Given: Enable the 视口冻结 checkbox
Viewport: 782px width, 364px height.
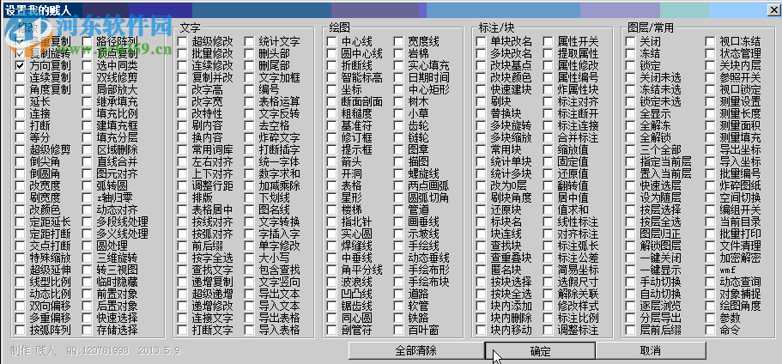Looking at the screenshot, I should click(x=710, y=41).
